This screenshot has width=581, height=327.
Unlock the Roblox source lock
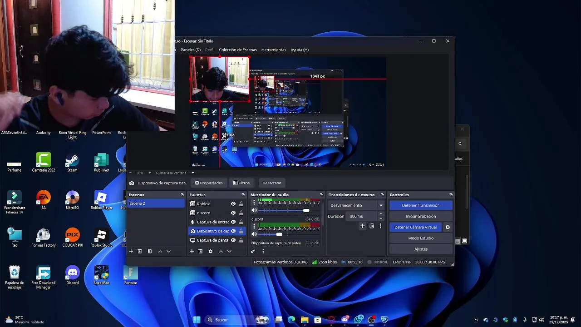point(241,204)
